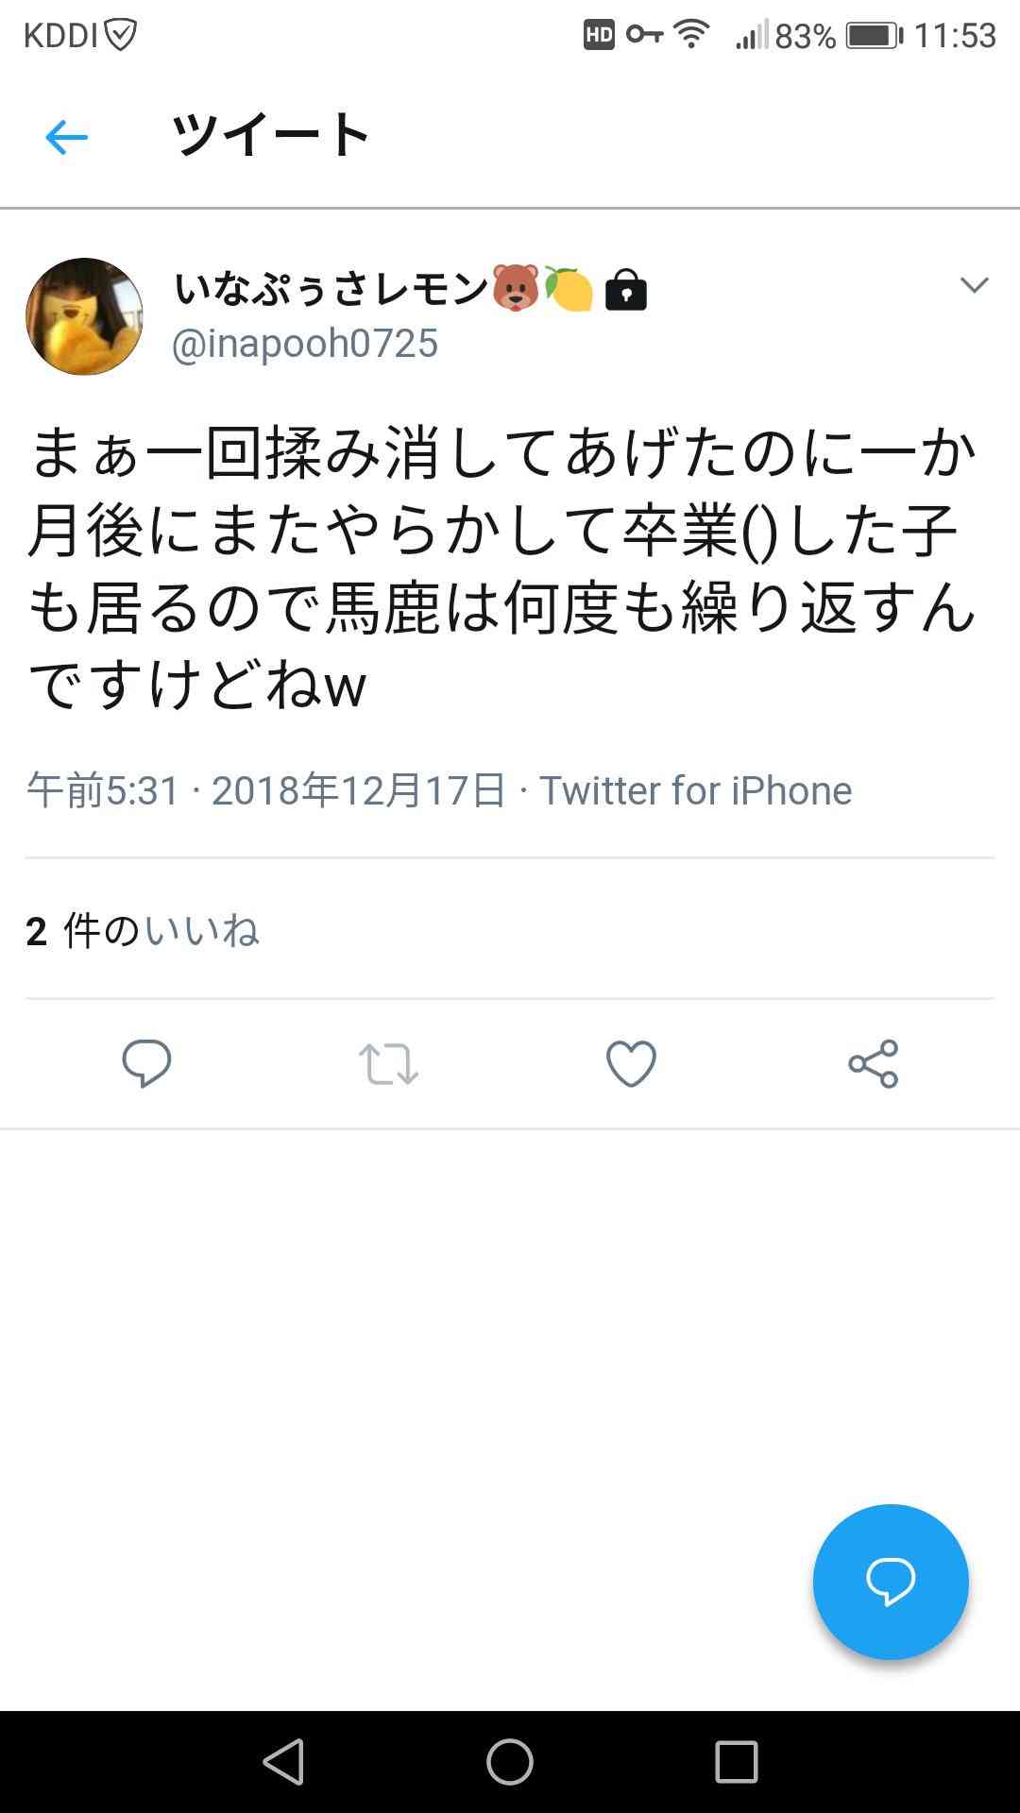
Task: Open the Android recent apps square
Action: coord(737,1762)
